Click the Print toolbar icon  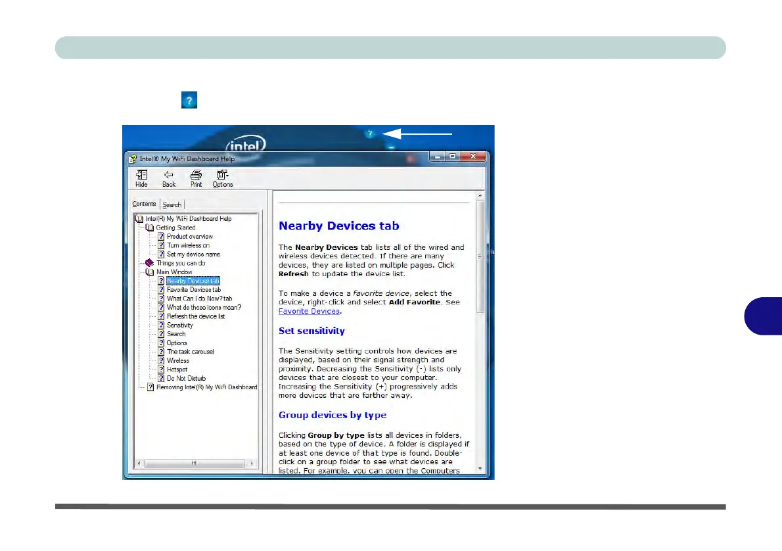pos(196,178)
